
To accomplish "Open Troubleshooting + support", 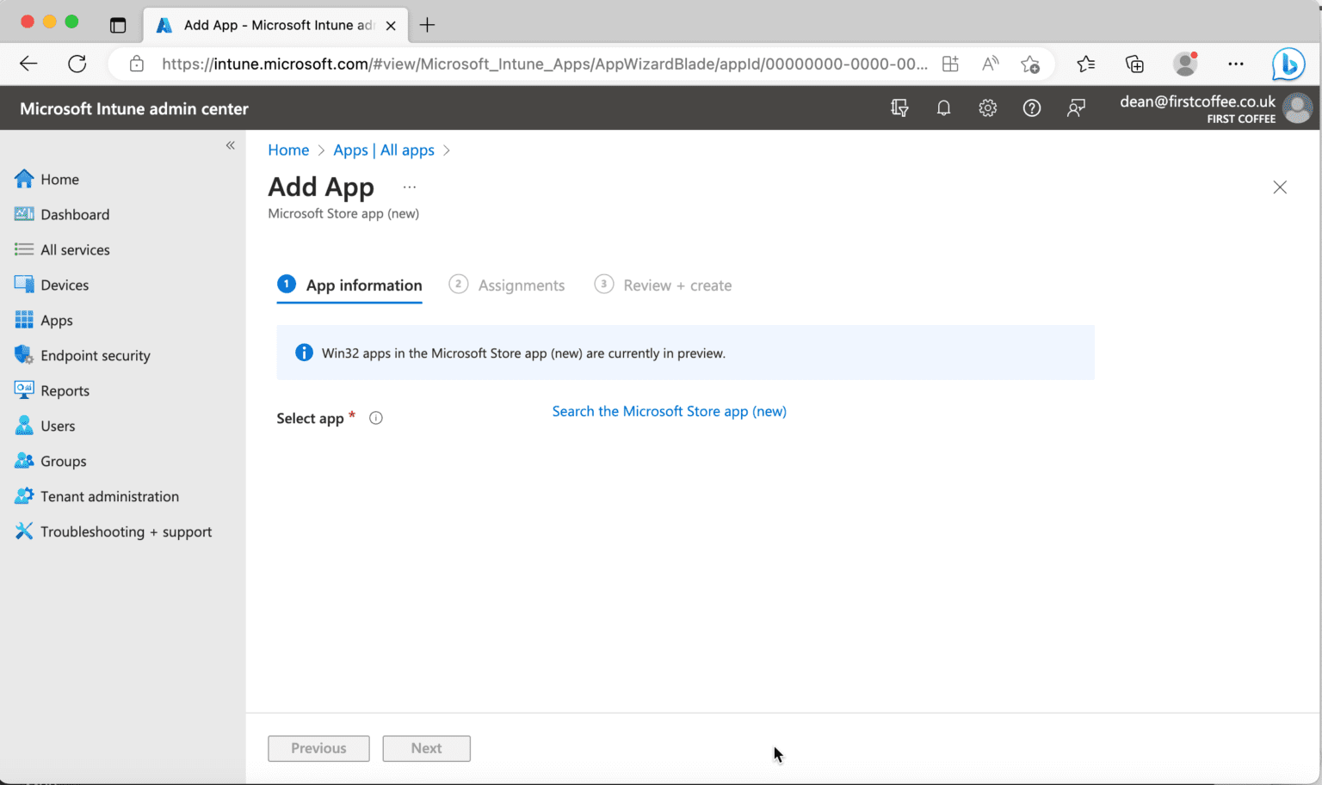I will point(127,531).
